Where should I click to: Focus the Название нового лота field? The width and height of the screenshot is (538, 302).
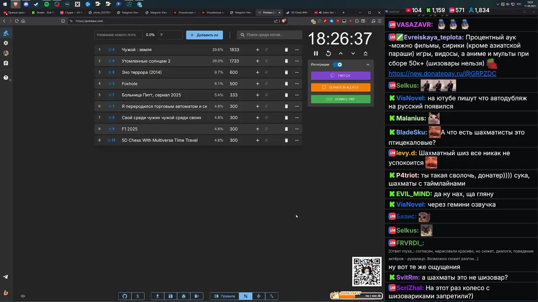click(x=118, y=35)
